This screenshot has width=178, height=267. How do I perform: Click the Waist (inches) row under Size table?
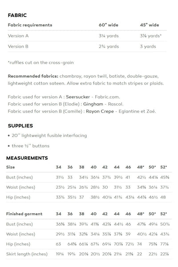[x=89, y=187]
